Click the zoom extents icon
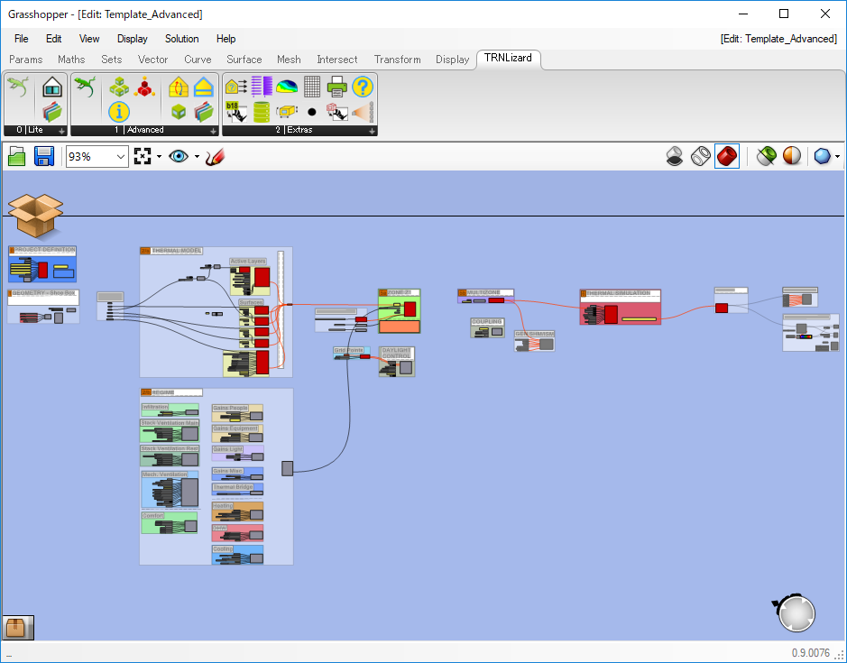Viewport: 847px width, 663px height. point(142,157)
